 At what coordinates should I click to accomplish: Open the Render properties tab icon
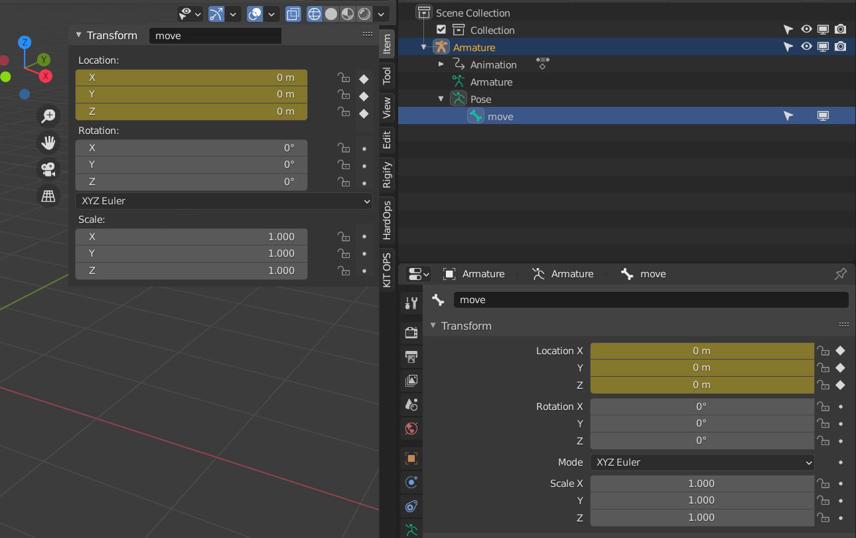pos(411,332)
